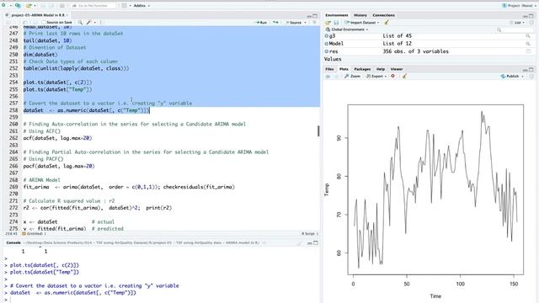Click line 252 table(unlist(lapply code

77,68
